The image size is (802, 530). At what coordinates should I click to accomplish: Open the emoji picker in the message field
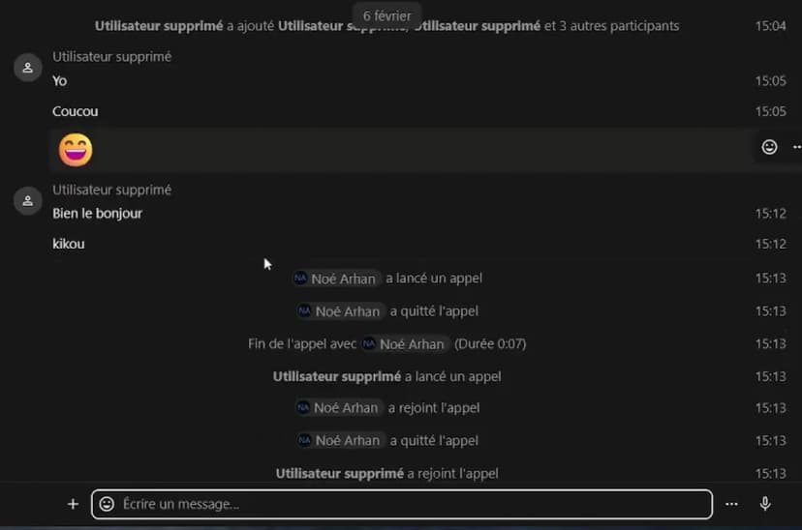(107, 504)
